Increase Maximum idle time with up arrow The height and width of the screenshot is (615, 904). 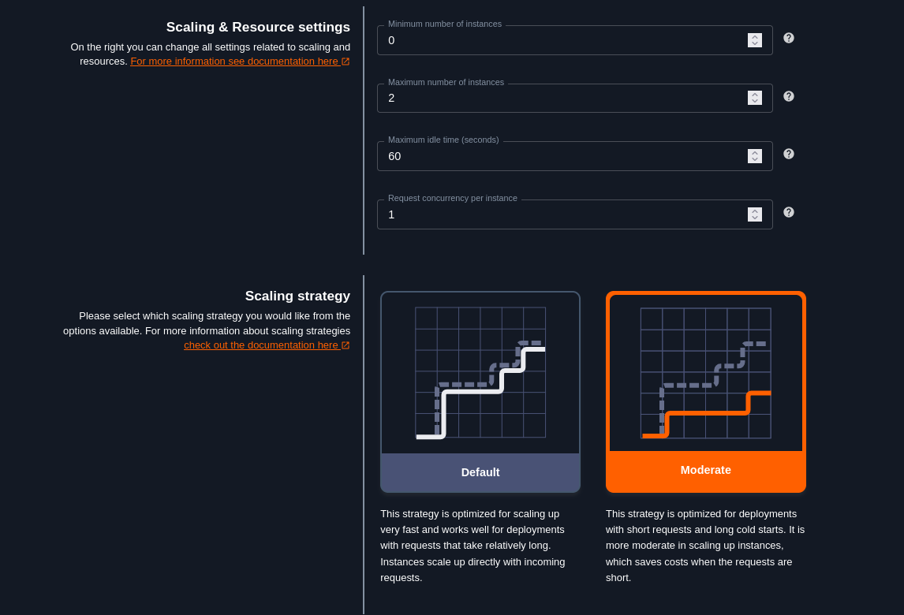(x=755, y=153)
